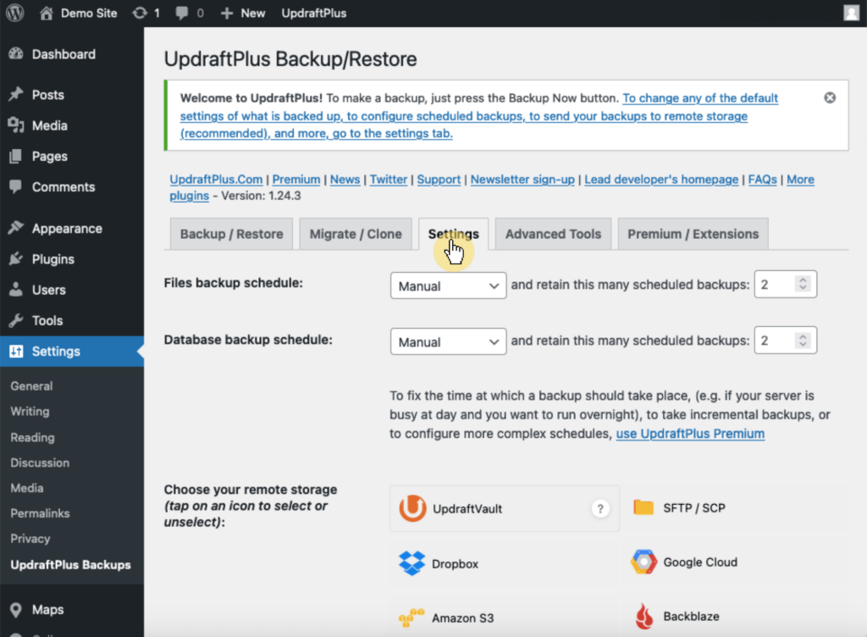Follow the Twitter link

click(388, 180)
